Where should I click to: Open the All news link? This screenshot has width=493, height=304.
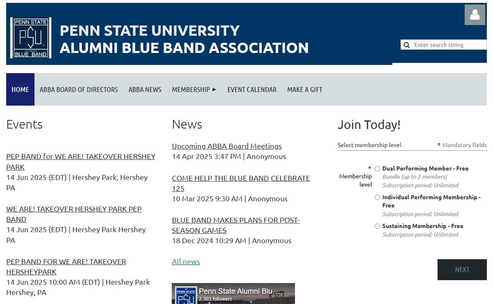pos(186,262)
